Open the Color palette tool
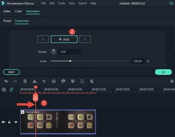The width and height of the screenshot is (175, 137). pyautogui.click(x=63, y=81)
